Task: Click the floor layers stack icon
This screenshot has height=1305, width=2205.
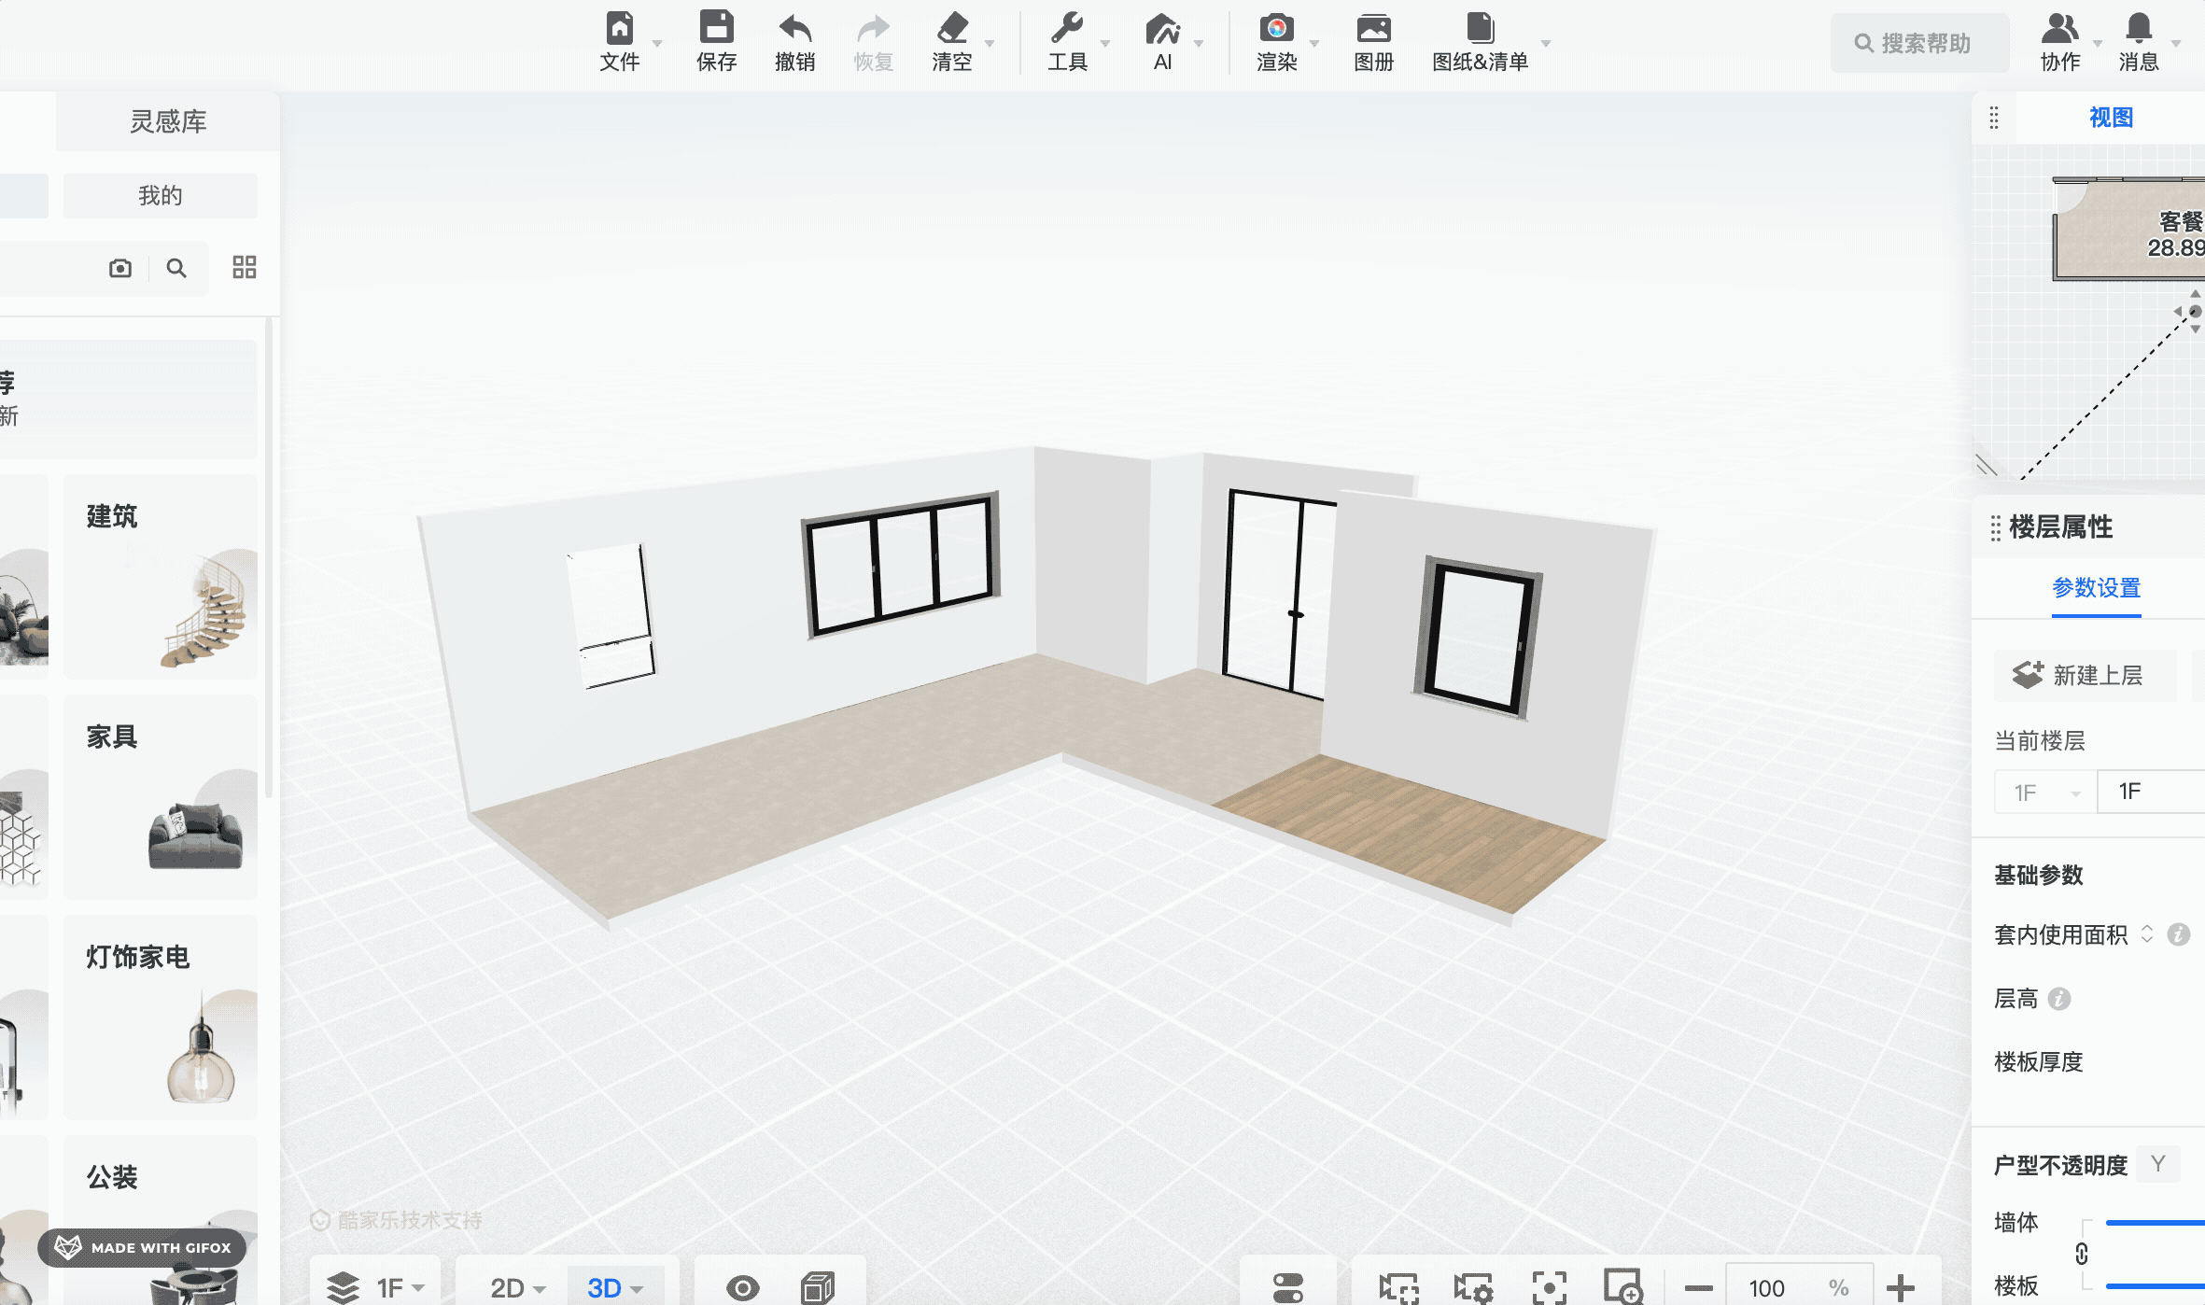Action: (x=343, y=1288)
